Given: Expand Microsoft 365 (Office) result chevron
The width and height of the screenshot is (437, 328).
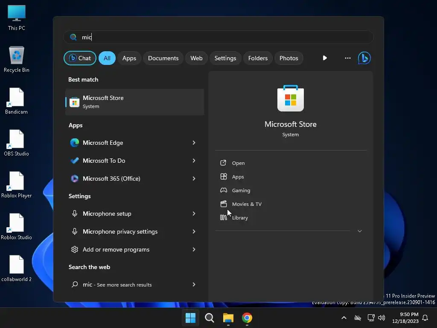Looking at the screenshot, I should tap(194, 178).
